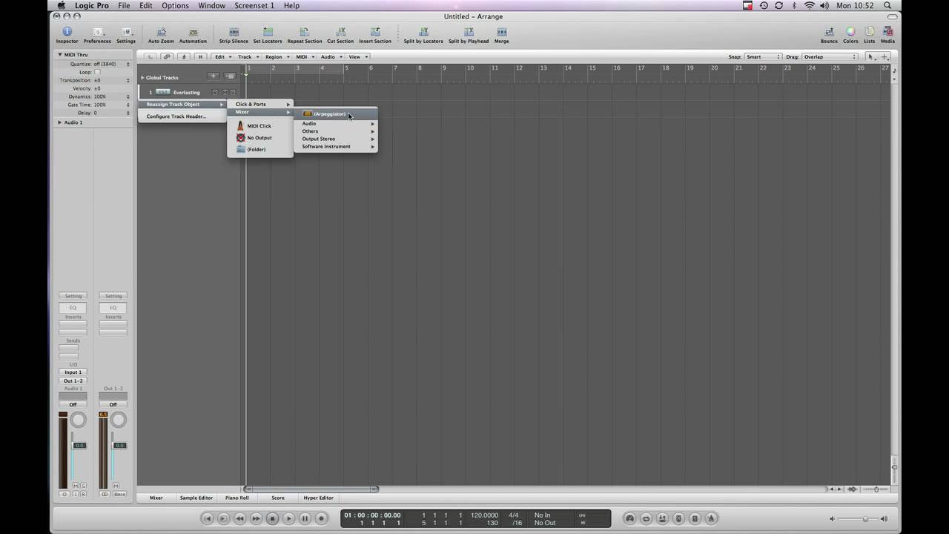Adjust the master volume slider in transport
This screenshot has width=949, height=534.
tap(864, 519)
